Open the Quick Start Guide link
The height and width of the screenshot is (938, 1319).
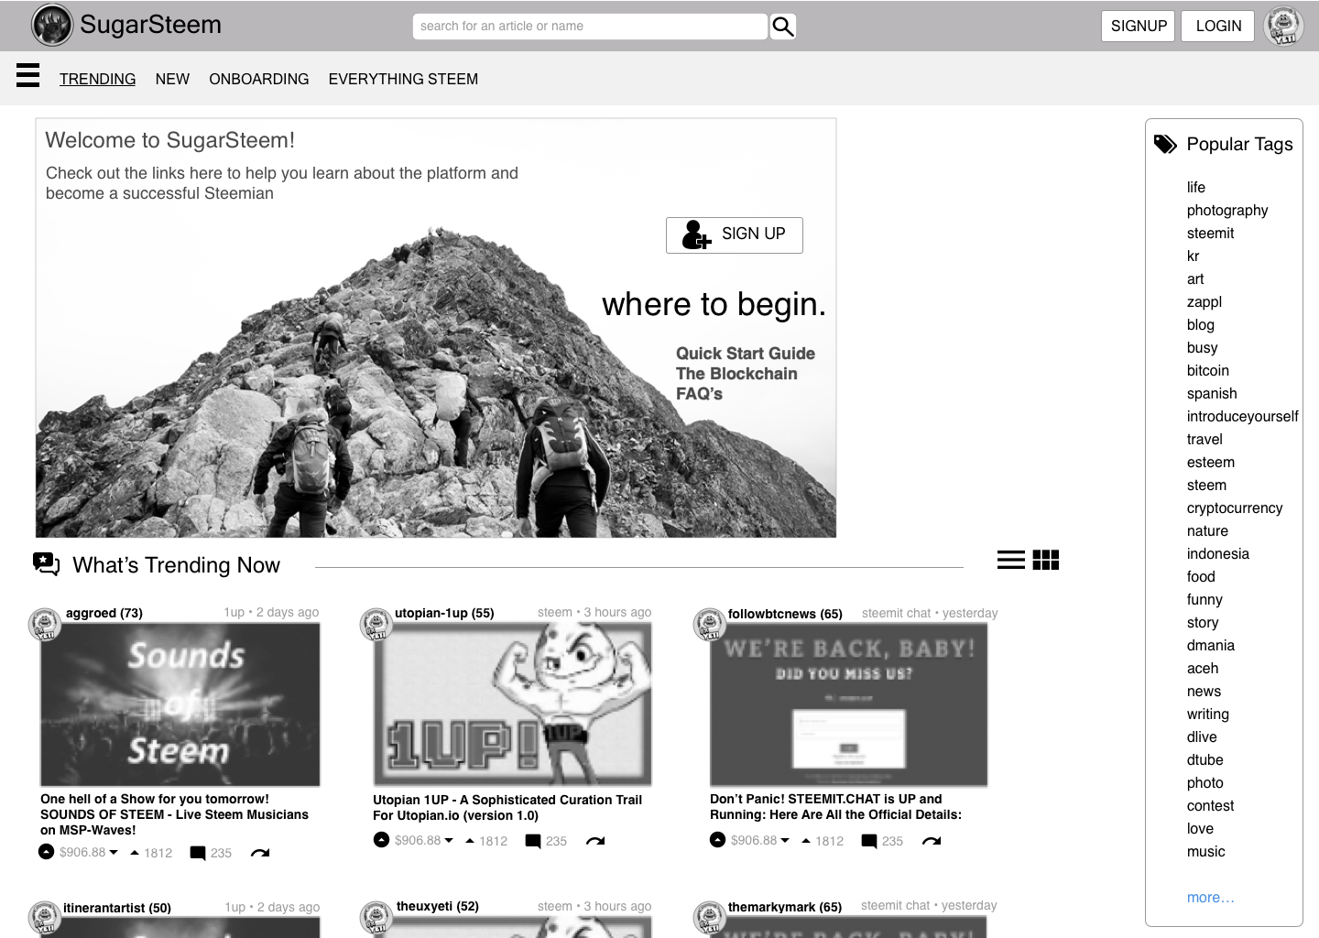pyautogui.click(x=746, y=354)
